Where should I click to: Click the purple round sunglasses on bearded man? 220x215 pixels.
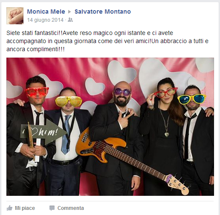pyautogui.click(x=122, y=92)
